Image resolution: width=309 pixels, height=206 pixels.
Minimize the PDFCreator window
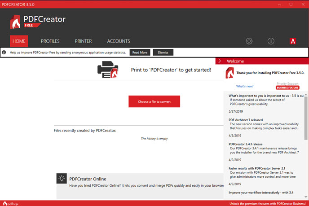(x=279, y=4)
